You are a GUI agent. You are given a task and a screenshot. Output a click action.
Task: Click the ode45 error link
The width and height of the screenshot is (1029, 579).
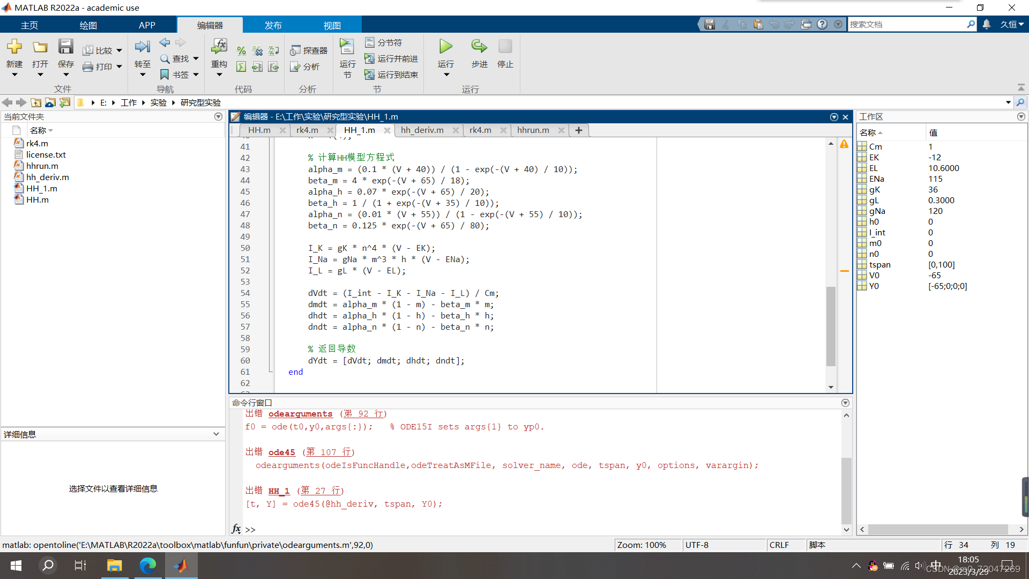281,452
